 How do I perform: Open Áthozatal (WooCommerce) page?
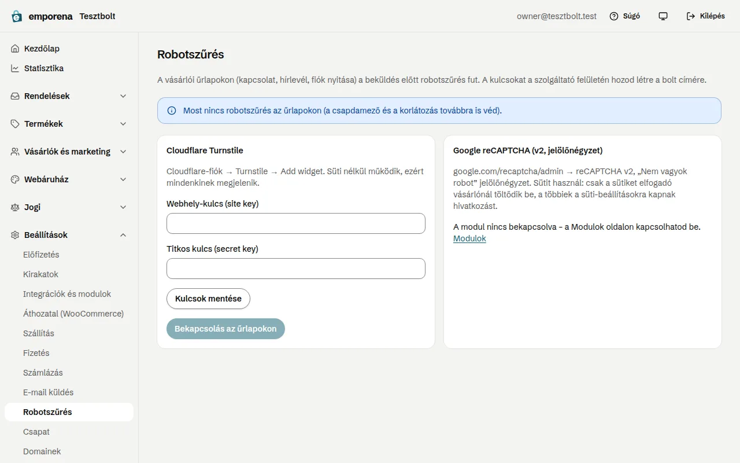click(x=69, y=314)
